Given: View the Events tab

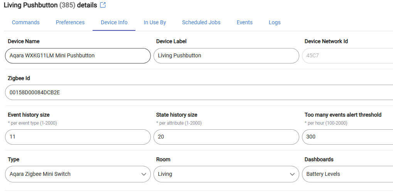Looking at the screenshot, I should click(245, 22).
